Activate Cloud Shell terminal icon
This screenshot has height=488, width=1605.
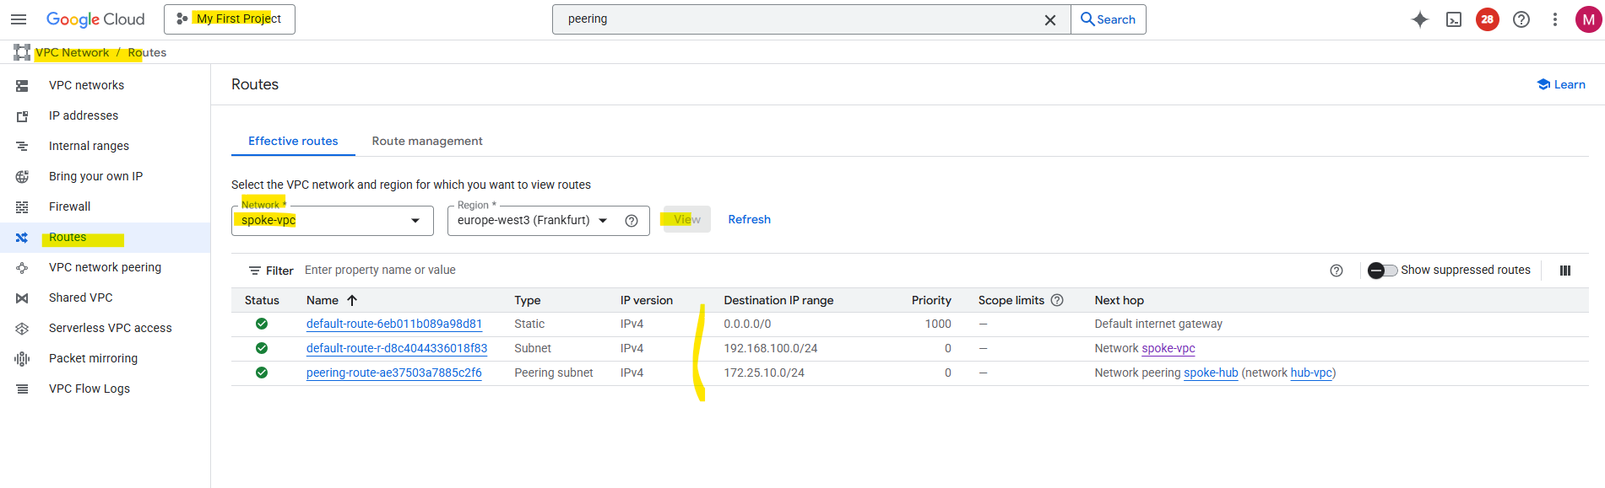coord(1453,19)
